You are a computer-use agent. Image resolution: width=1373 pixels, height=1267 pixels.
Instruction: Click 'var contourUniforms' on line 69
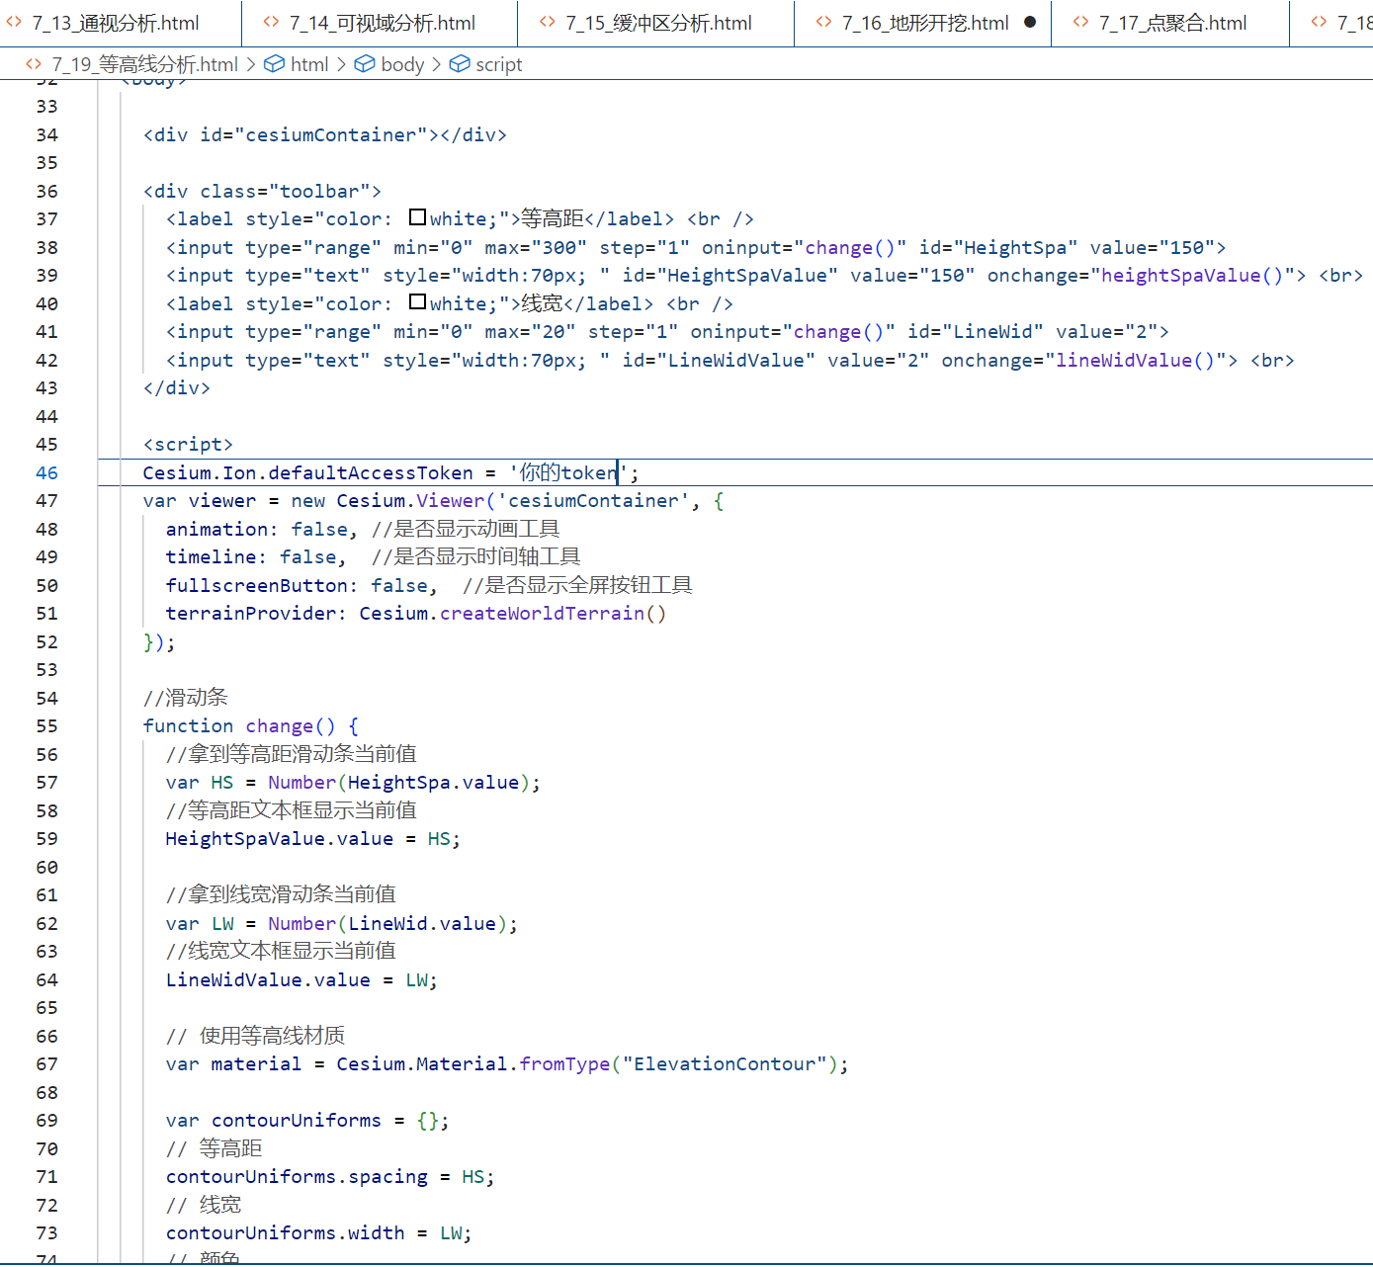tap(273, 1121)
